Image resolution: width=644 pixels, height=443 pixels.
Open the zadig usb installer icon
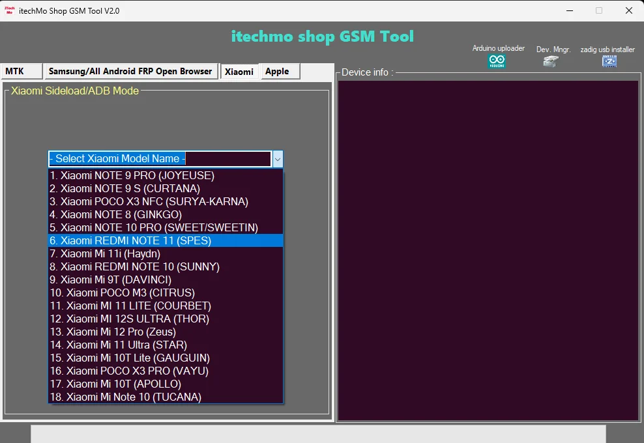(609, 61)
